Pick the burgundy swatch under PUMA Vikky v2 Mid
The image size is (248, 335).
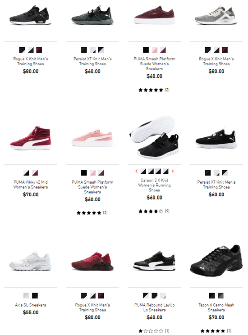[x=35, y=173]
